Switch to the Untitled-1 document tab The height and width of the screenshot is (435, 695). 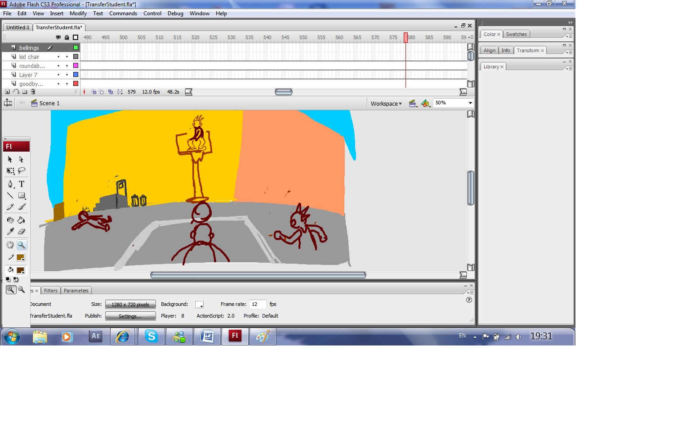pyautogui.click(x=18, y=27)
